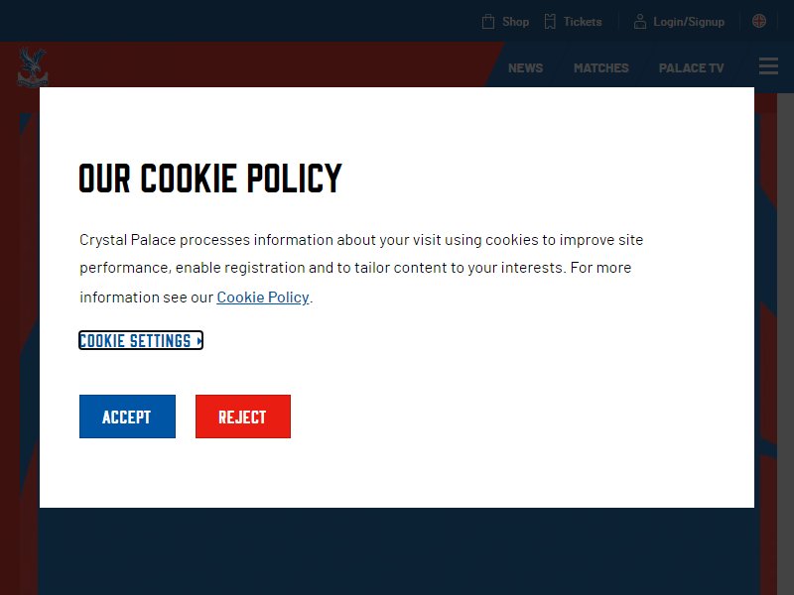Click the Our Cookie Policy heading
Viewport: 794px width, 595px height.
(210, 178)
